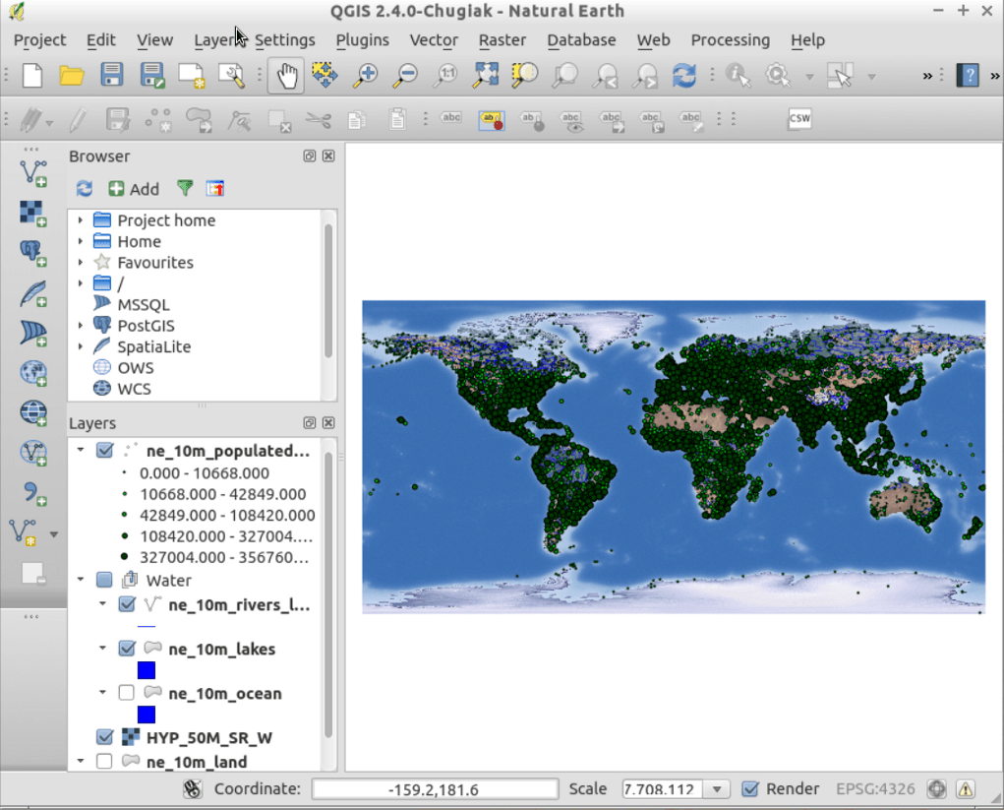The image size is (1004, 810).
Task: Click the Save Project floppy icon
Action: [111, 76]
